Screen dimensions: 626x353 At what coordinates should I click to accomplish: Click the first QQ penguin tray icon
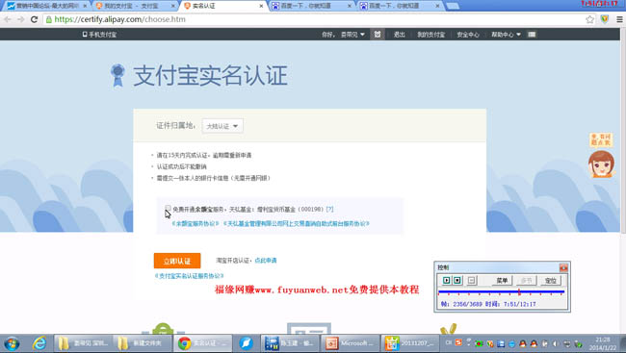click(x=523, y=343)
